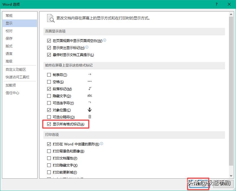Switch to the 高级 category in the sidebar
Viewport: 236px width, 191px height.
8,61
